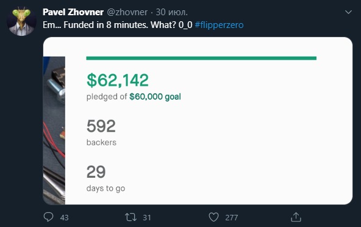Screen dimensions: 361x227
Task: Open Pavel Zhovner display name profile
Action: 73,12
